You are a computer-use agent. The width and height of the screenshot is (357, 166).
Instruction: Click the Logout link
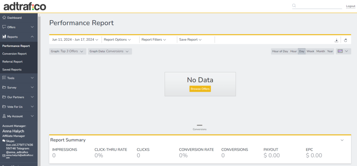coord(350,6)
